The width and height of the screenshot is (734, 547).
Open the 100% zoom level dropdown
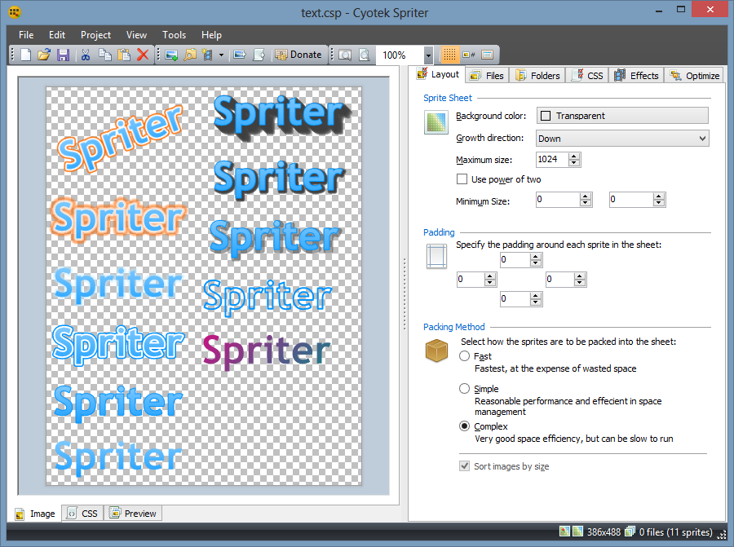click(428, 55)
